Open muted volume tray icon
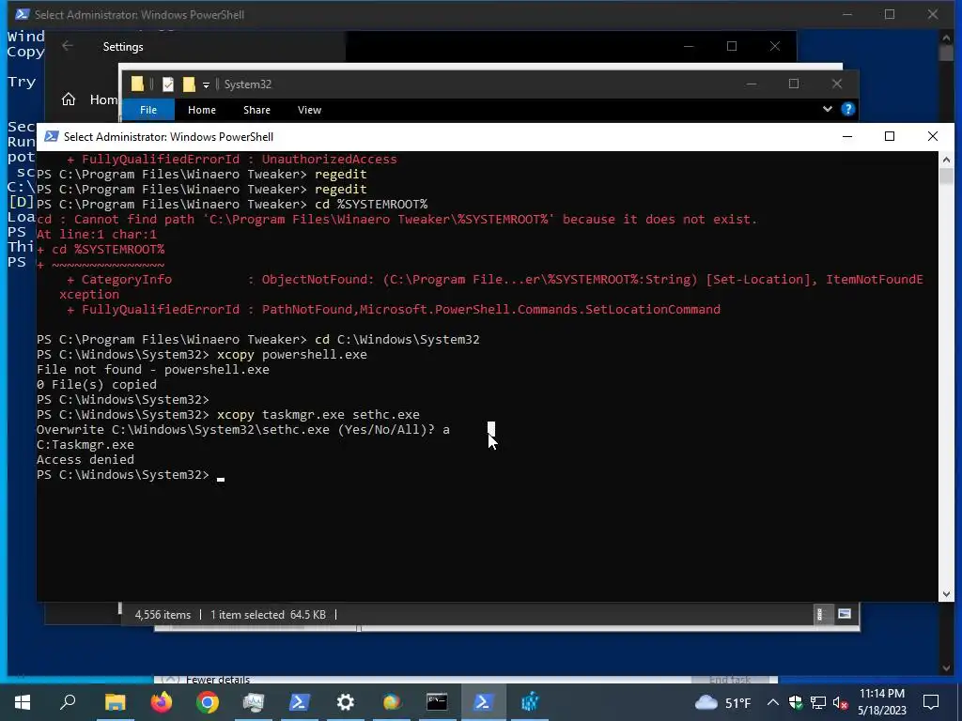The width and height of the screenshot is (962, 721). pyautogui.click(x=841, y=702)
